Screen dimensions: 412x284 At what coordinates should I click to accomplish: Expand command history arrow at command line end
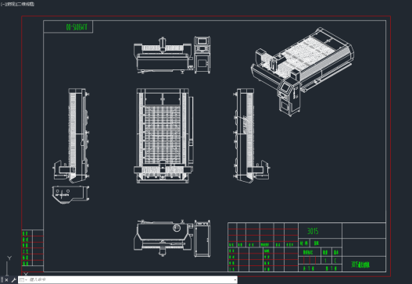235,280
